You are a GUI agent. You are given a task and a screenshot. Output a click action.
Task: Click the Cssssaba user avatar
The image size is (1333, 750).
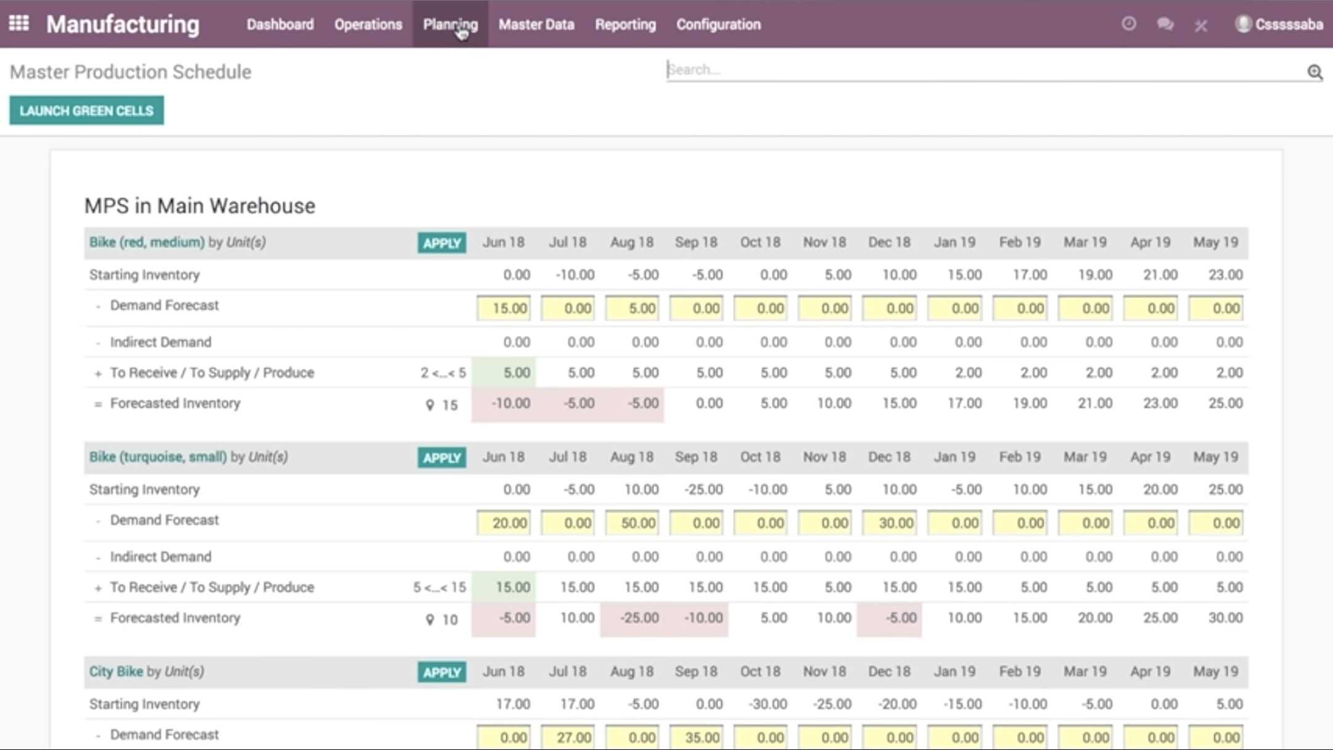pyautogui.click(x=1243, y=24)
